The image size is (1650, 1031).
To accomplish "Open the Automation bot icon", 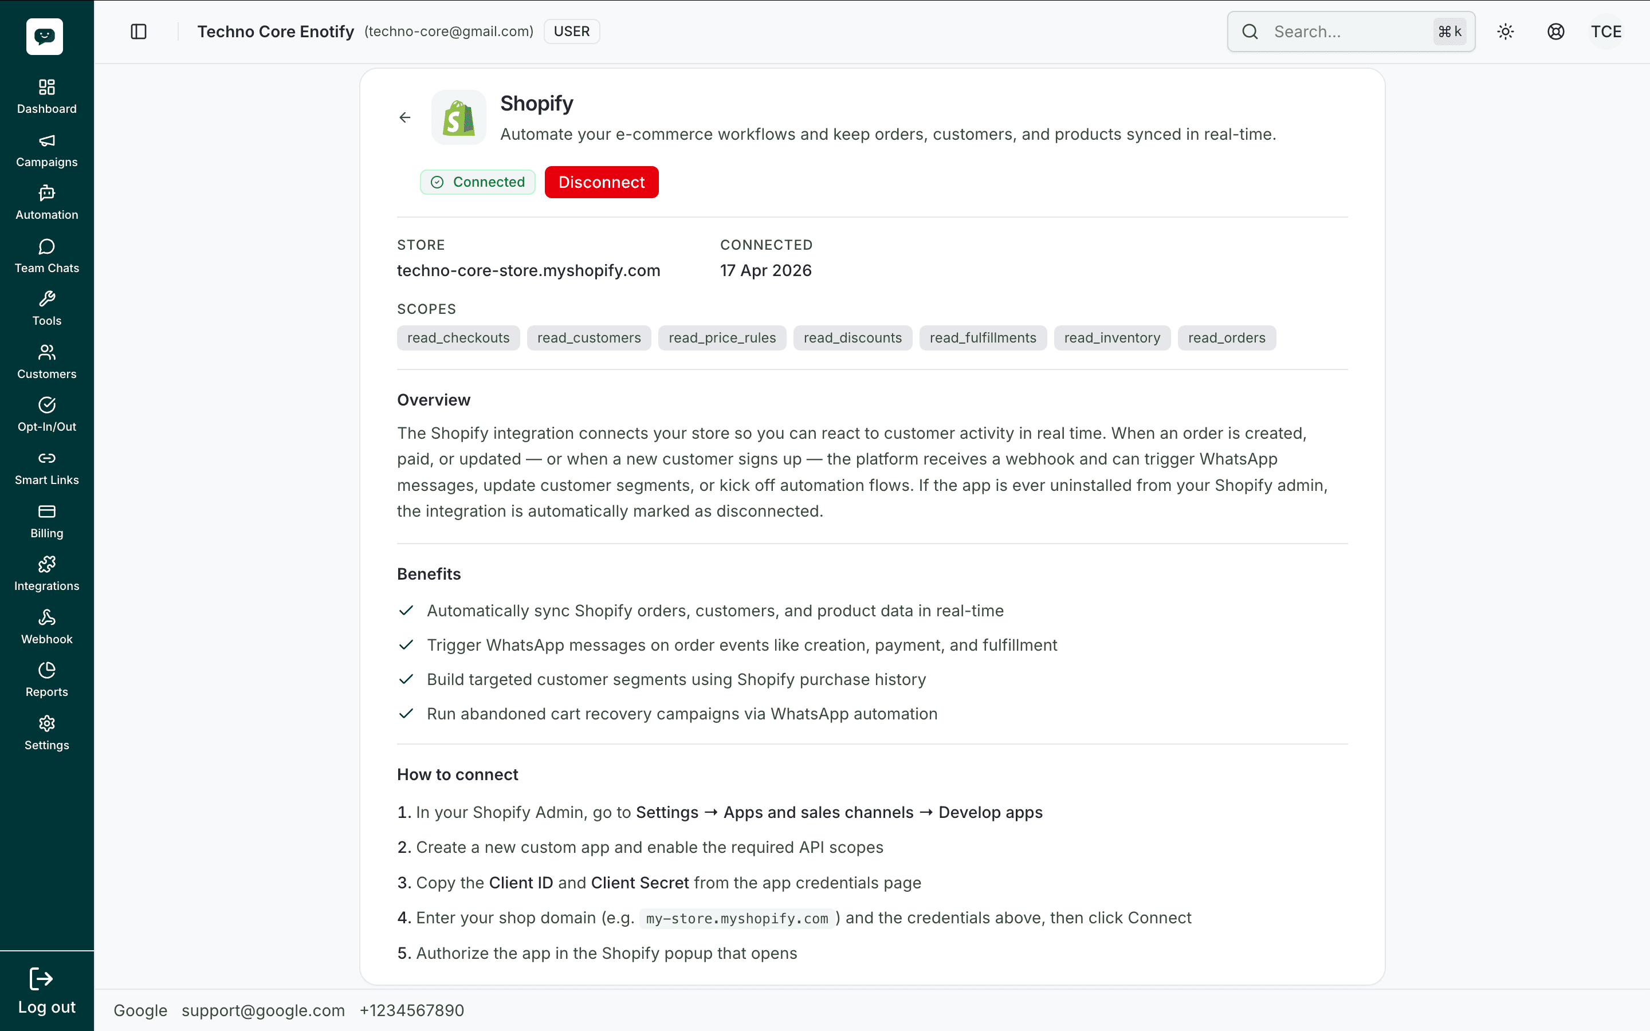I will coord(46,193).
